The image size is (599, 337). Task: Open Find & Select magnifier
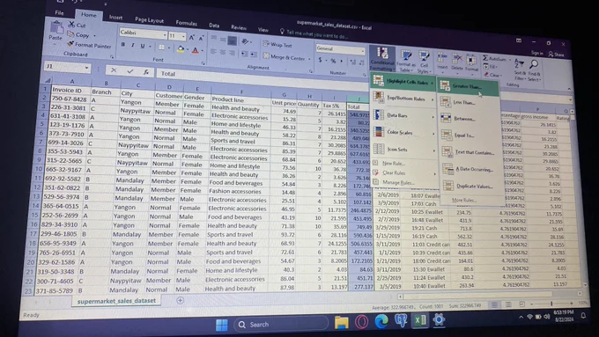tap(534, 70)
